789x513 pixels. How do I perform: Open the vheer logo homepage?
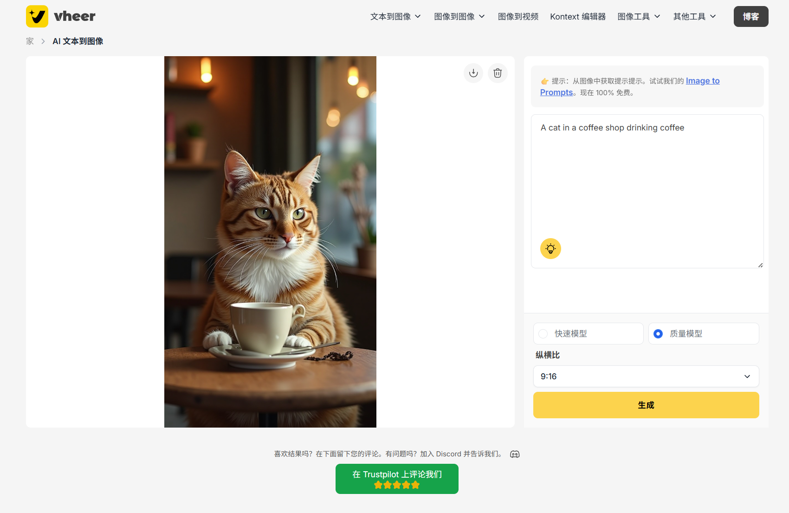(x=60, y=16)
